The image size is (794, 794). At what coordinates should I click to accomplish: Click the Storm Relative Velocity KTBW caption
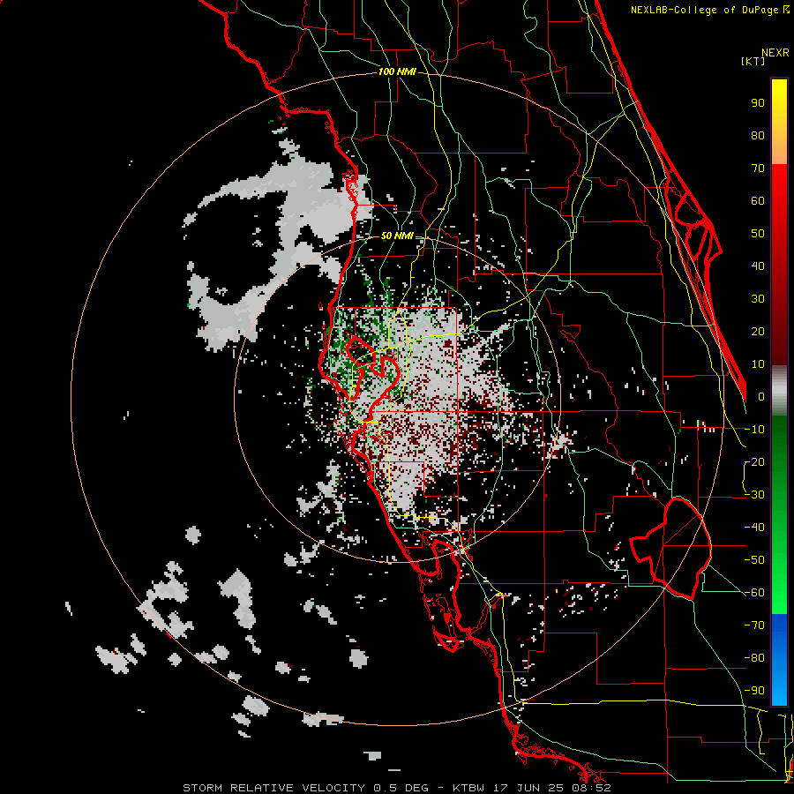coord(396,788)
